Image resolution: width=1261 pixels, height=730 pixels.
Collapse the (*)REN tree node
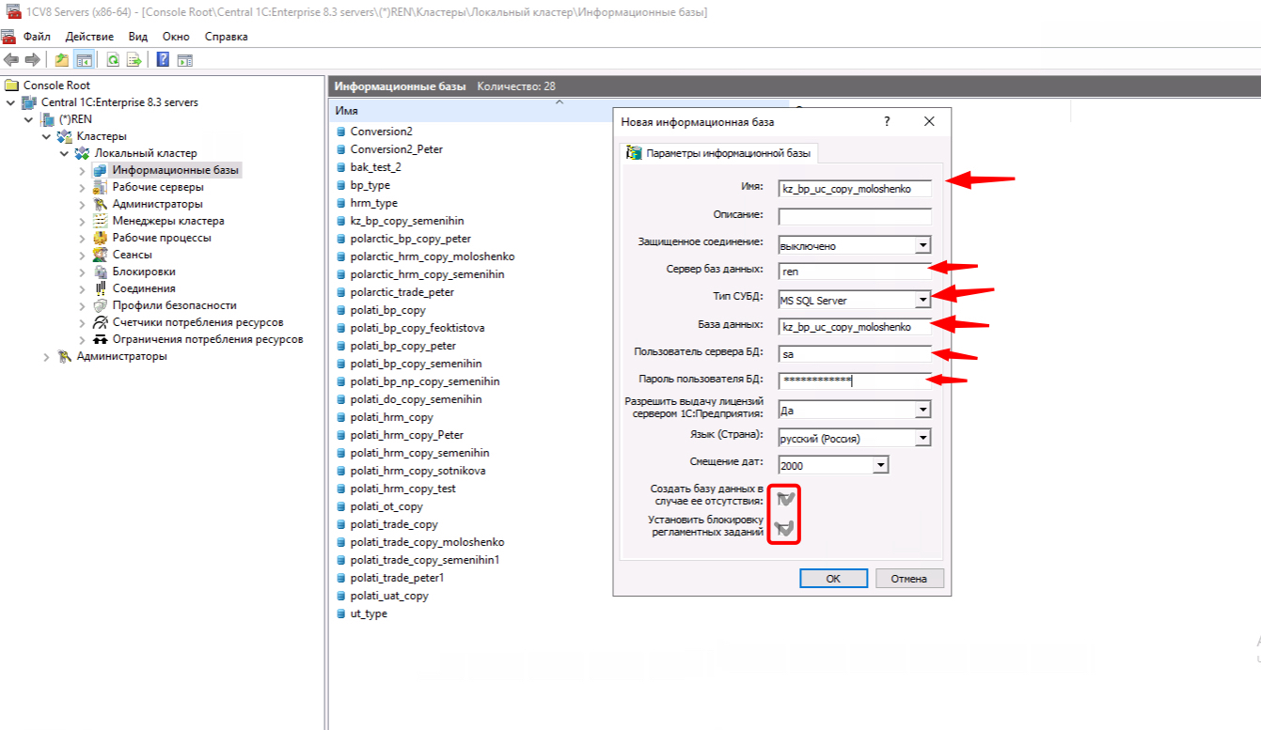(x=28, y=119)
